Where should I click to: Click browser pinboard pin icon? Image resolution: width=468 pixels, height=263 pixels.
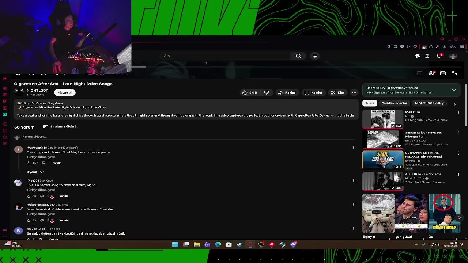(389, 47)
